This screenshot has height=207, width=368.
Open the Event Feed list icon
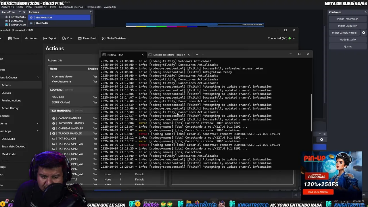[80, 38]
